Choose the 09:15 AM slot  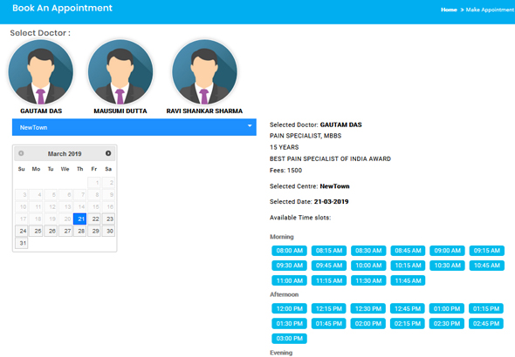pyautogui.click(x=487, y=251)
